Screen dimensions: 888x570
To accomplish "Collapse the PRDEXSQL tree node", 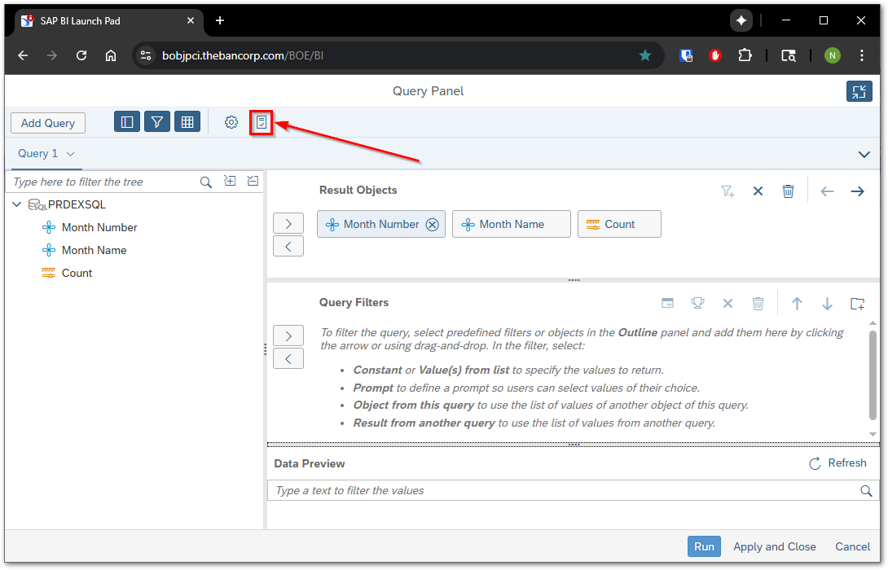I will pos(17,204).
